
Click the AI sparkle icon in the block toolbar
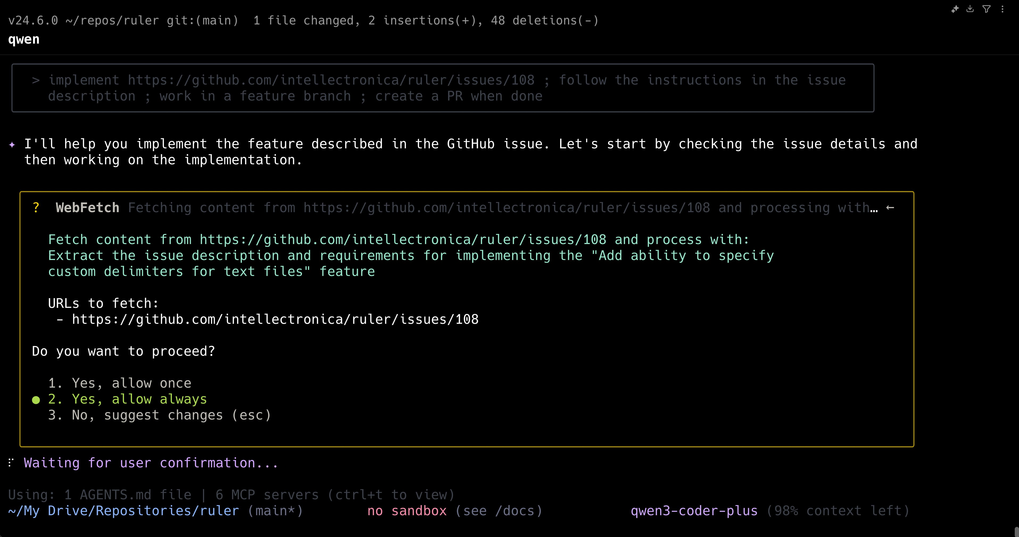955,9
